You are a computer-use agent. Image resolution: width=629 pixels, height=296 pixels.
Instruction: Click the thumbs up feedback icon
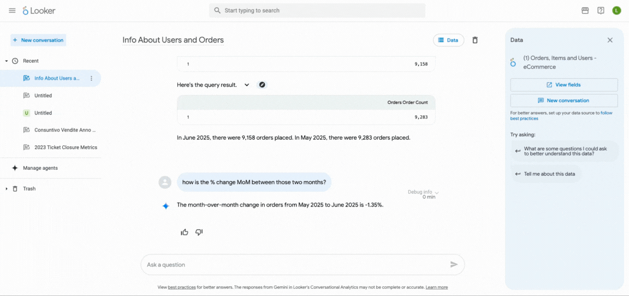[185, 232]
